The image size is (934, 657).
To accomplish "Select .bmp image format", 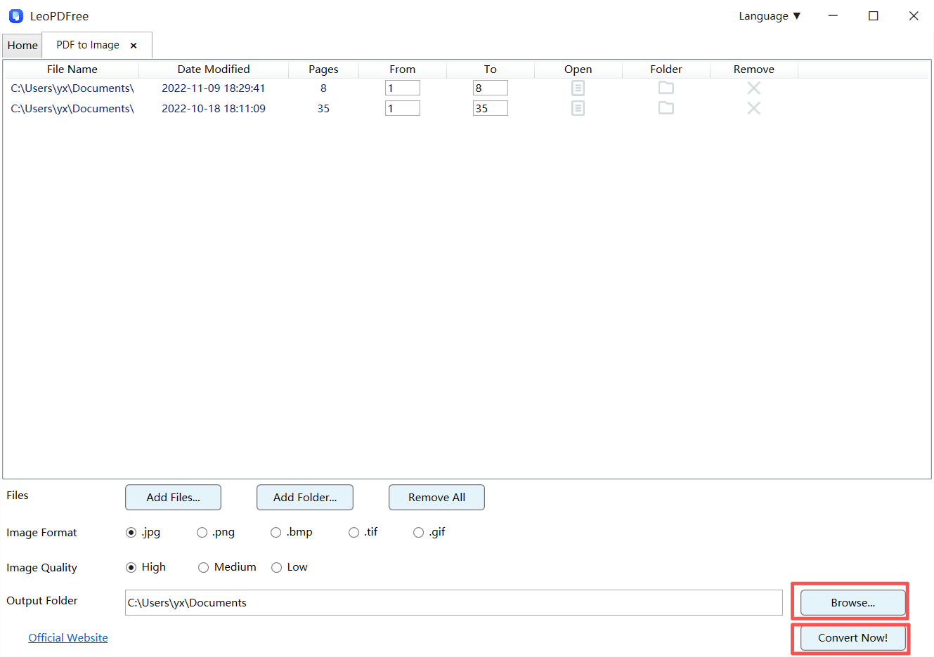I will click(276, 533).
